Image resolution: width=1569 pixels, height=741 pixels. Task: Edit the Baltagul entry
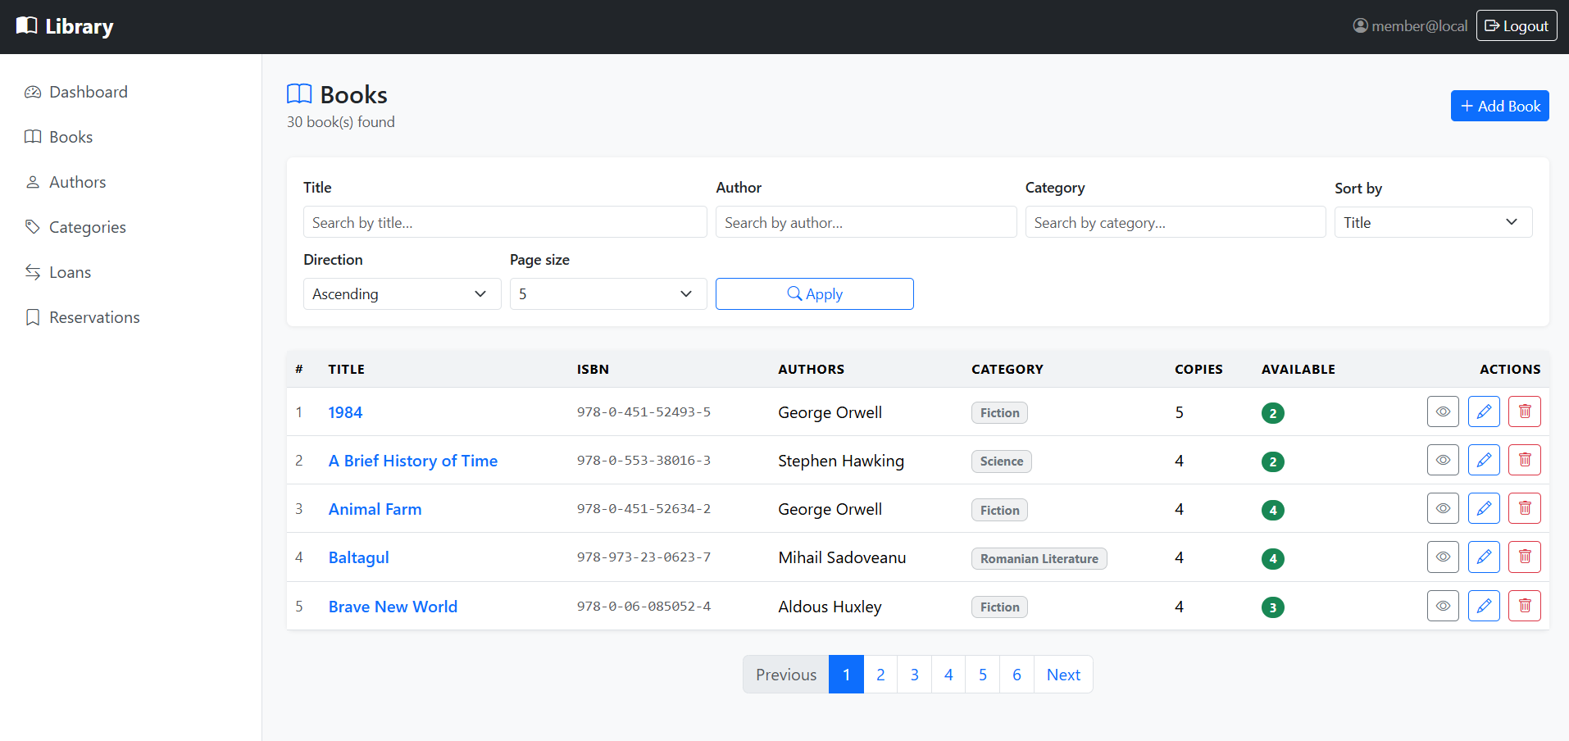pos(1484,557)
